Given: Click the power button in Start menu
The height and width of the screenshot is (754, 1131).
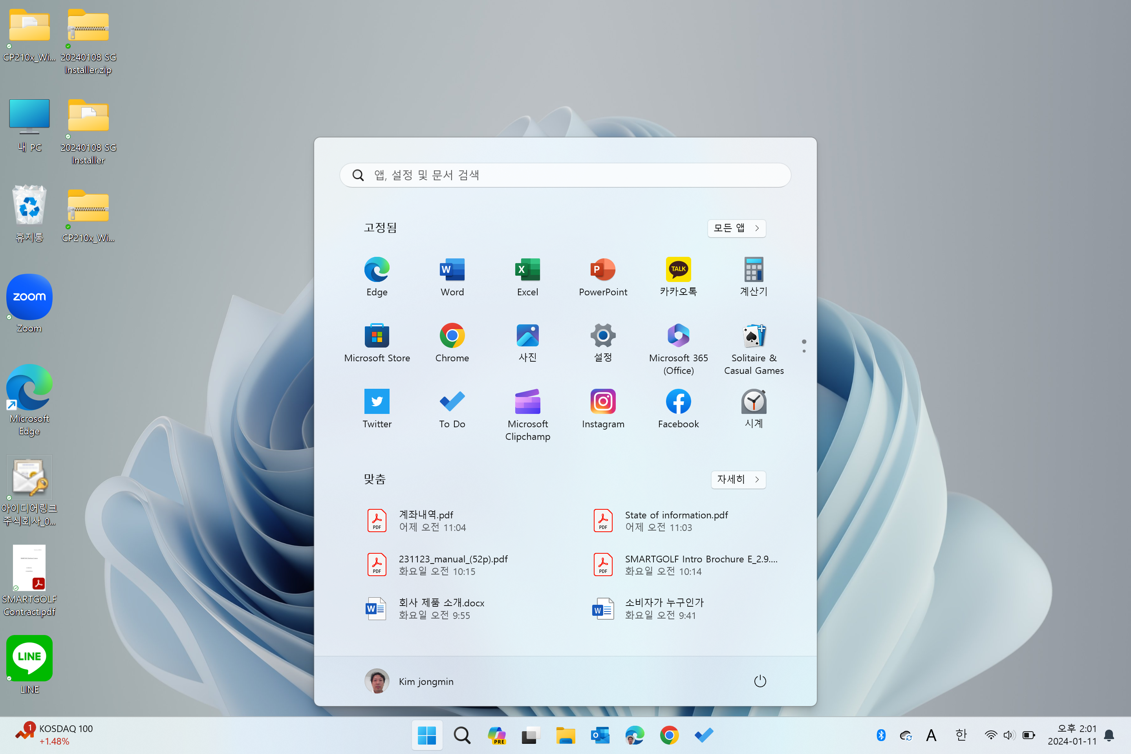Looking at the screenshot, I should [x=760, y=681].
